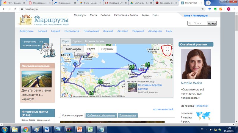
Task: Switch the map to Спутник view
Action: pos(107,49)
